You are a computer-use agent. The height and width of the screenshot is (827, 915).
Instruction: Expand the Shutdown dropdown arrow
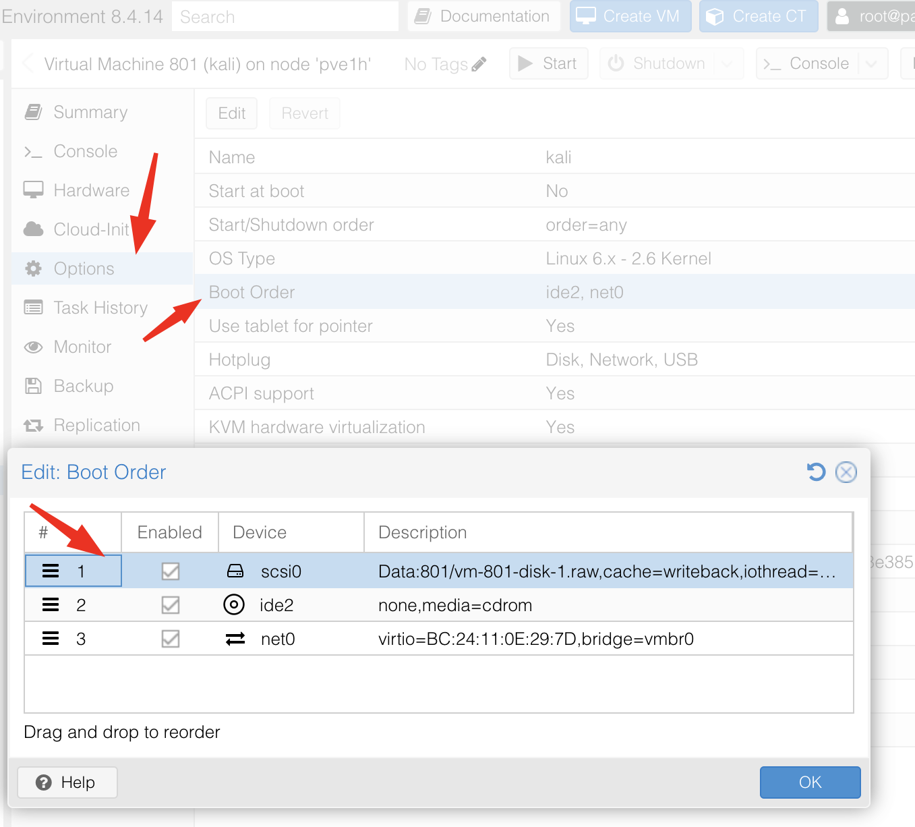tap(727, 64)
